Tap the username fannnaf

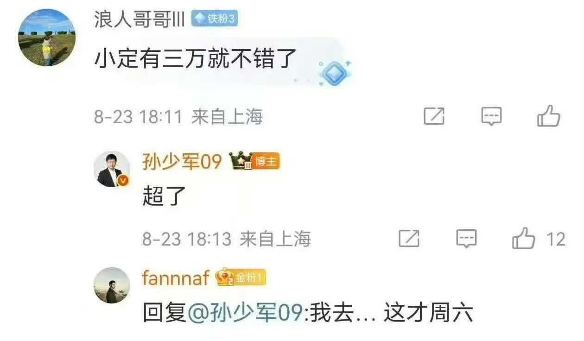pyautogui.click(x=176, y=278)
